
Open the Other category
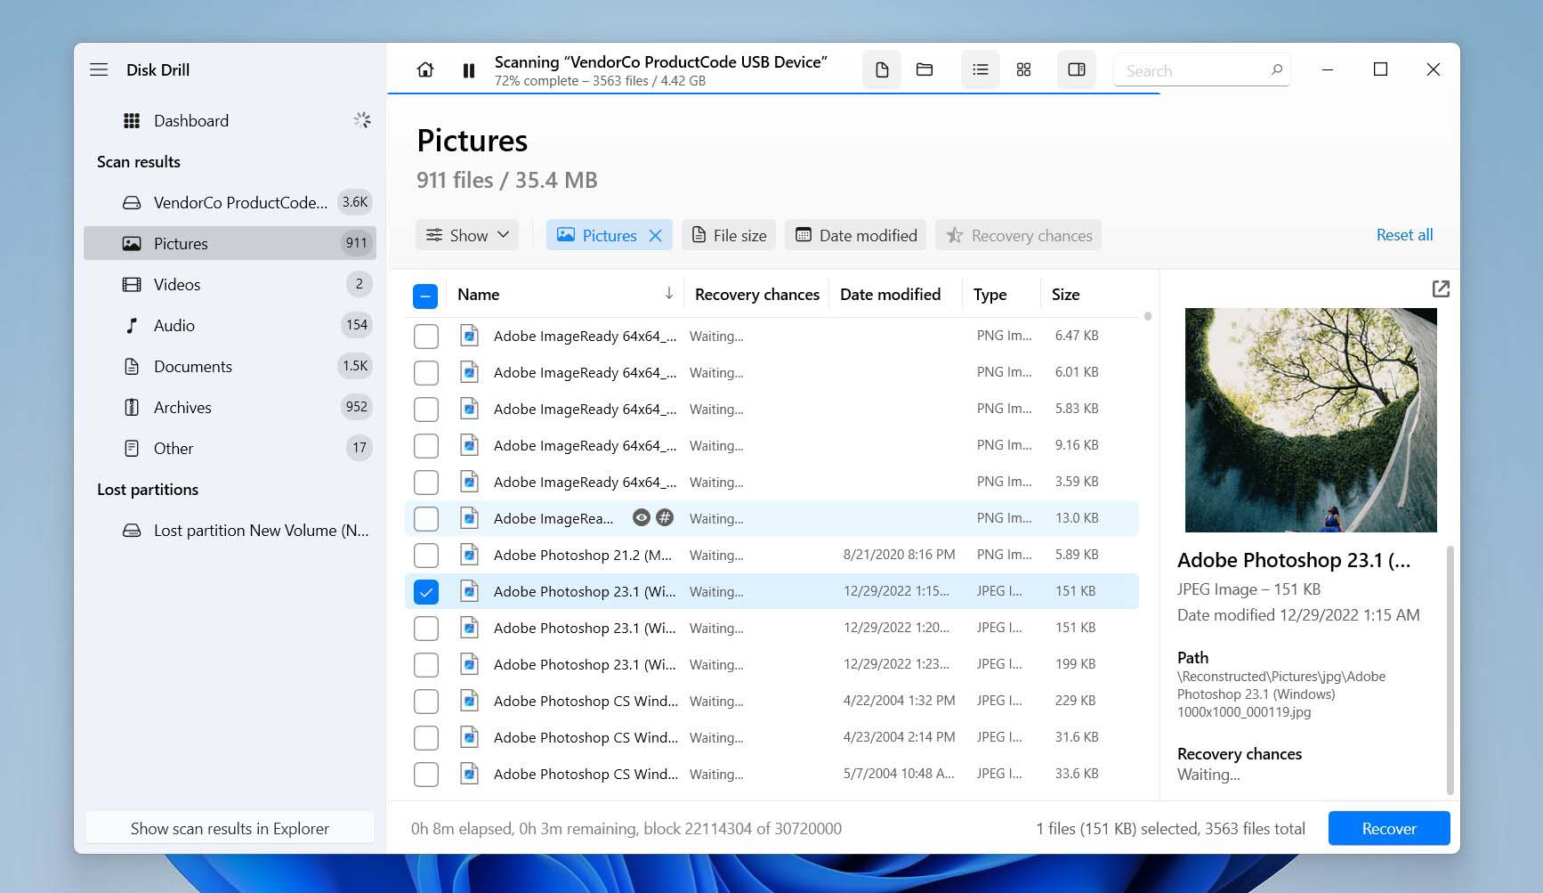(x=230, y=448)
